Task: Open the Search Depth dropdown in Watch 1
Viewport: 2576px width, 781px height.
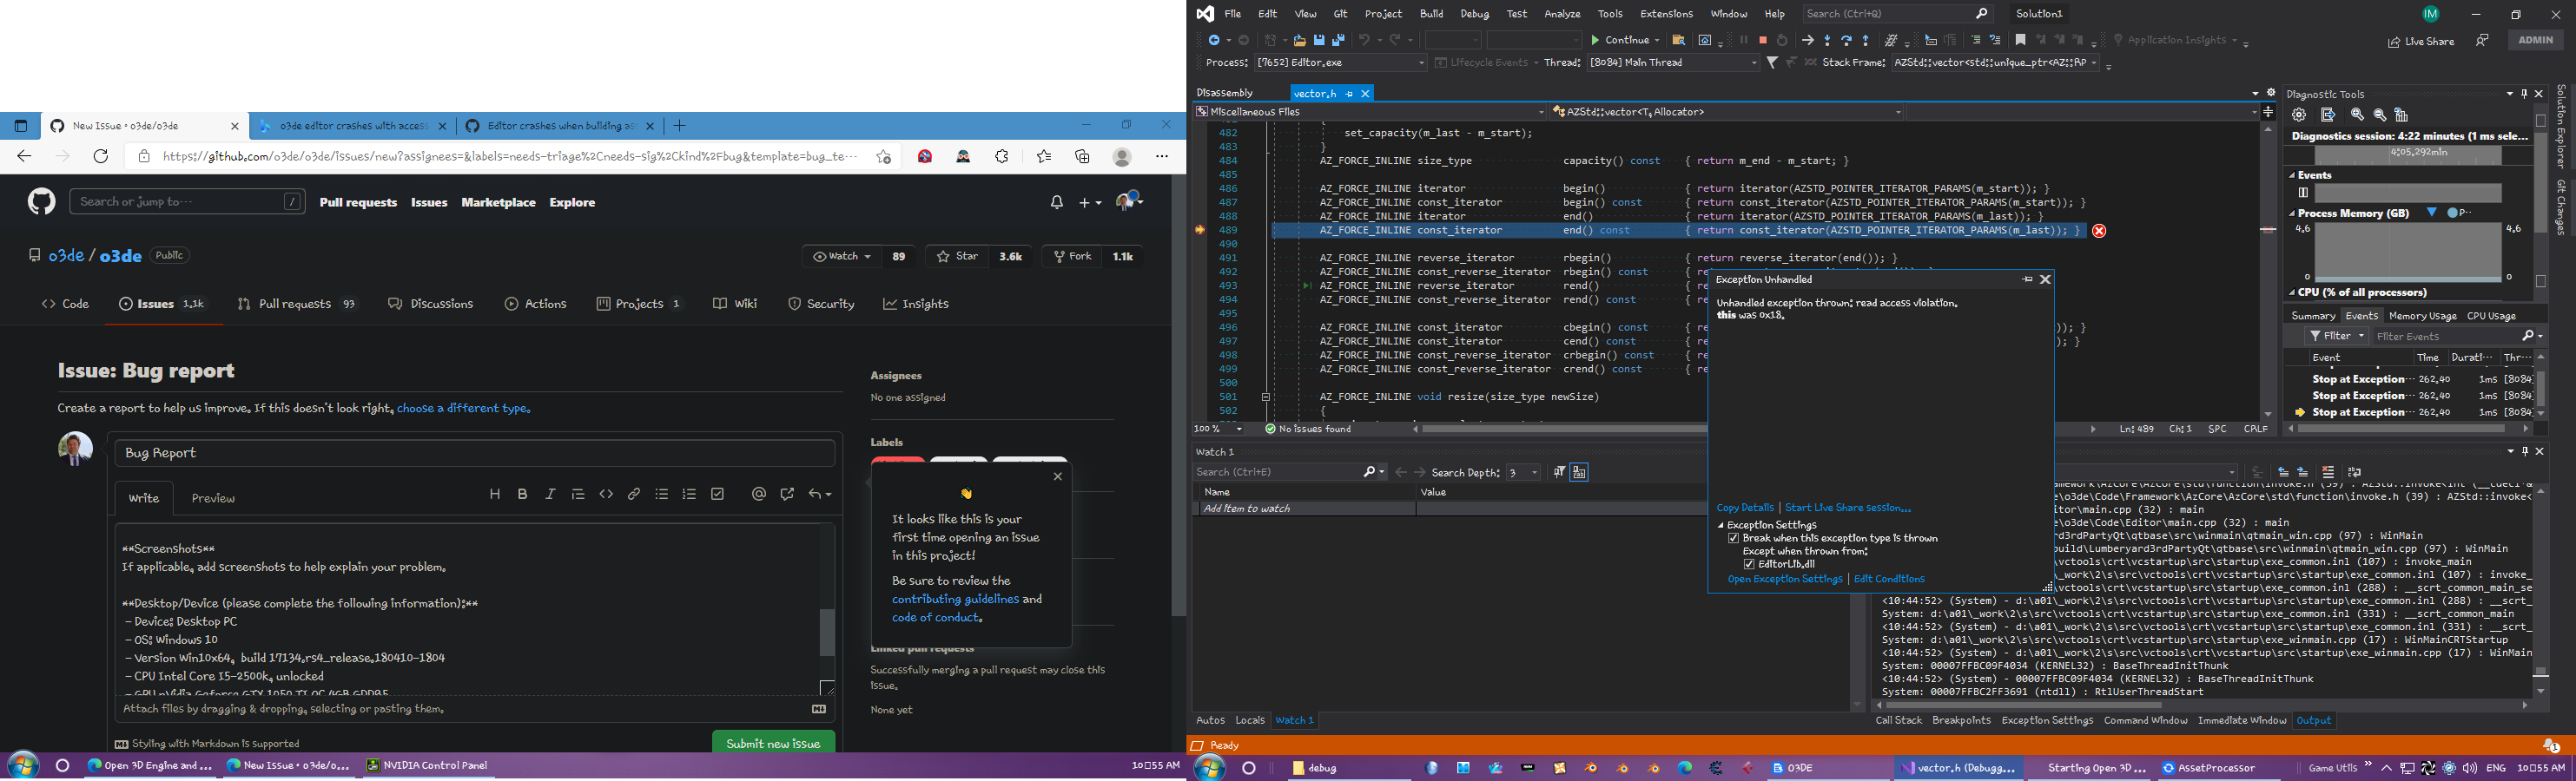Action: coord(1524,472)
